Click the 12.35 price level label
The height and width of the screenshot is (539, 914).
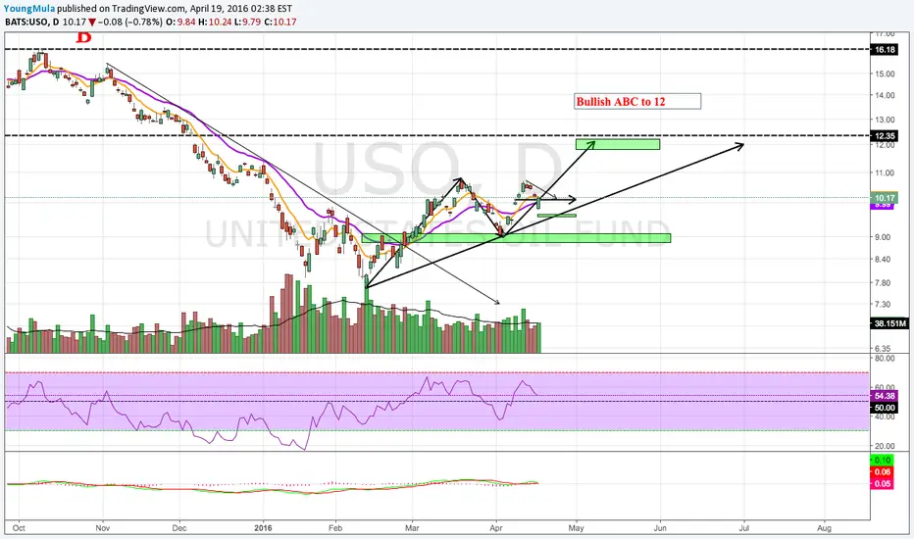(885, 136)
